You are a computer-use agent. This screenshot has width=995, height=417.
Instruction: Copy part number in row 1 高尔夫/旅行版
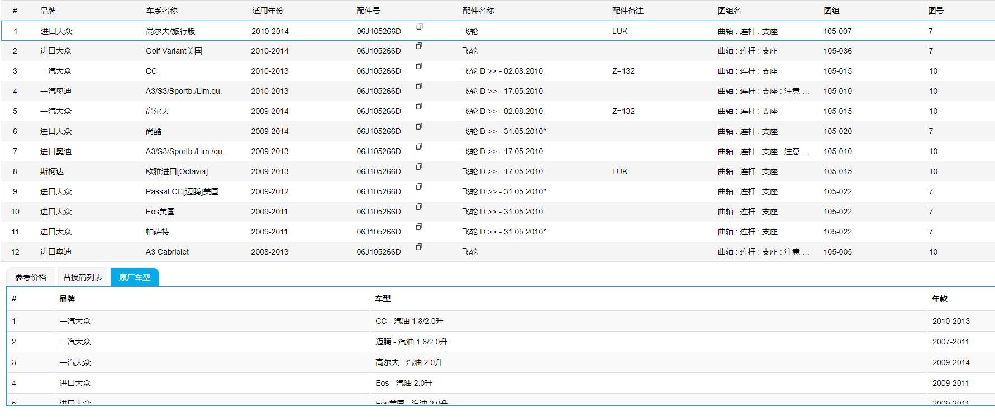[419, 26]
